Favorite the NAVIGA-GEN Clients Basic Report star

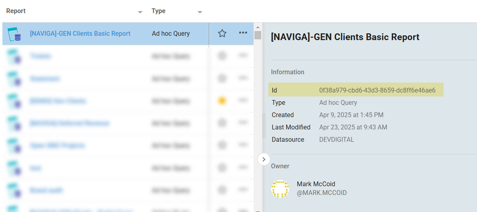click(222, 33)
